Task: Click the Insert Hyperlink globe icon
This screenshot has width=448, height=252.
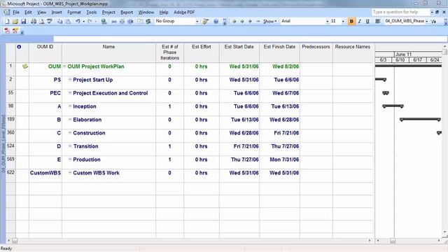Action: 104,22
